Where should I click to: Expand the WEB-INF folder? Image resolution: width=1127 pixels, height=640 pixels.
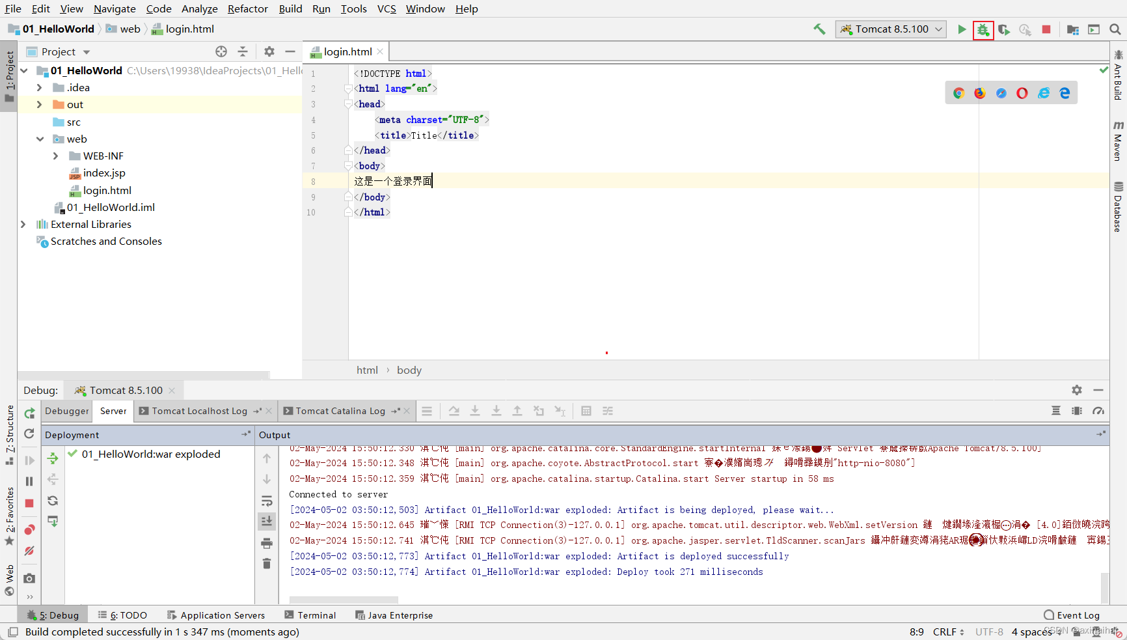click(55, 156)
